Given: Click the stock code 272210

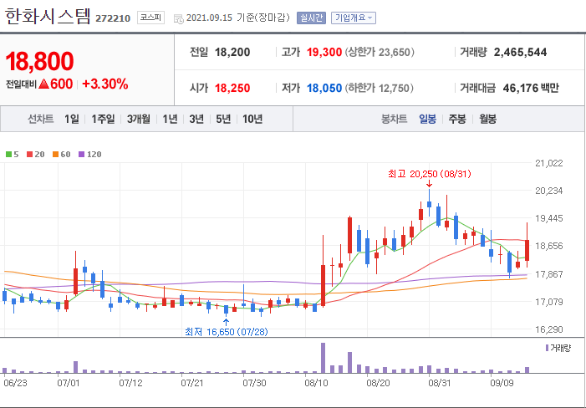Looking at the screenshot, I should [x=113, y=18].
